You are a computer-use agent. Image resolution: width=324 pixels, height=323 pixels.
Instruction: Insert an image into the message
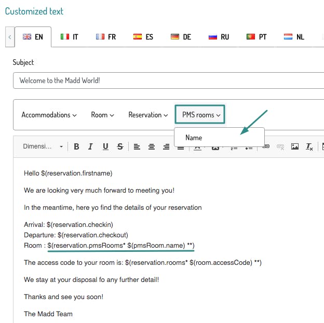[x=295, y=147]
